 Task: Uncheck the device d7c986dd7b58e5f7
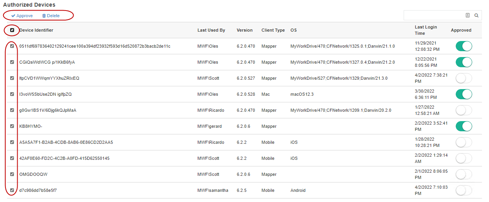12,190
